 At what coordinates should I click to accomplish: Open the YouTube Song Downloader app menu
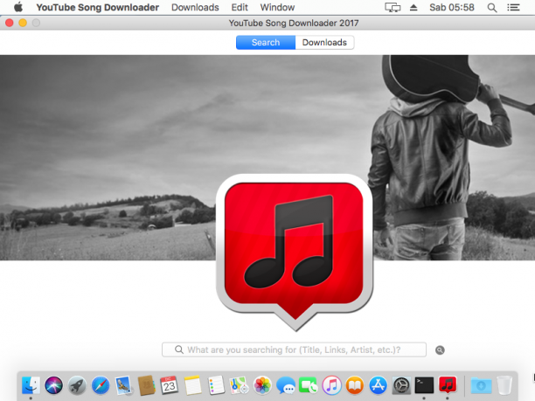click(x=98, y=8)
